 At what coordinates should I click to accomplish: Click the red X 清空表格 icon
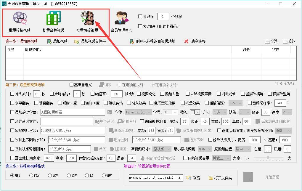coord(186,41)
